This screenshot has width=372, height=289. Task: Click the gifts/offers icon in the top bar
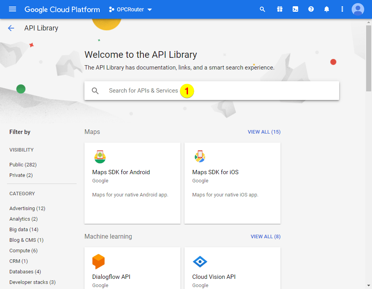(x=280, y=9)
